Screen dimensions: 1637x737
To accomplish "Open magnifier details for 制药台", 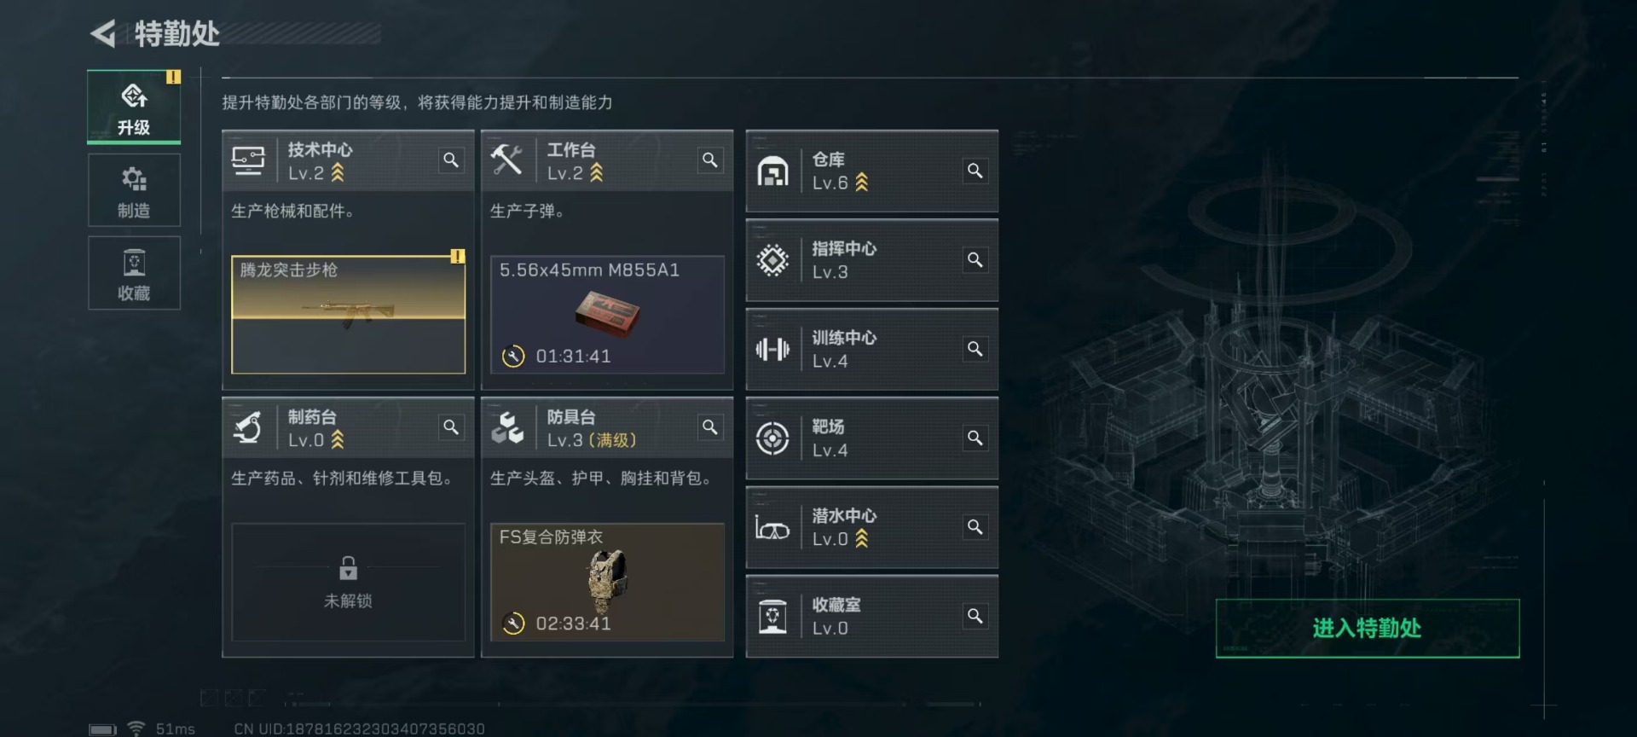I will click(451, 427).
